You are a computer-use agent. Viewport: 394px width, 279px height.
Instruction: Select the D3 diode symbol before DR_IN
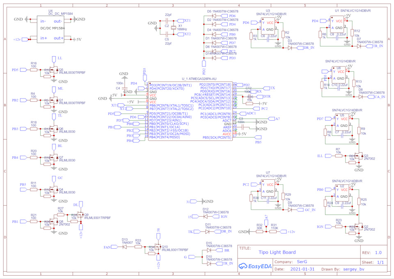point(290,48)
